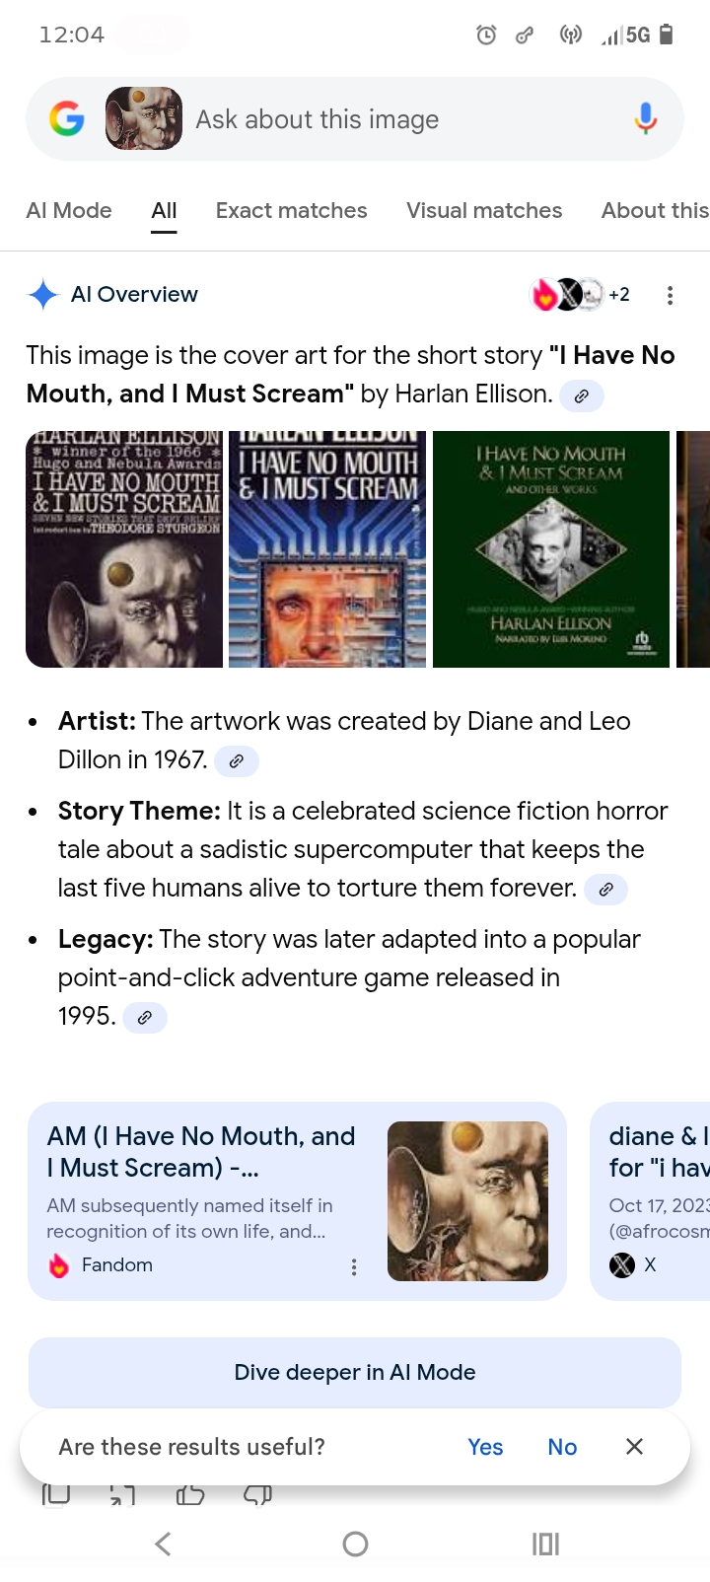Answer Yes to results useful question

pos(485,1447)
